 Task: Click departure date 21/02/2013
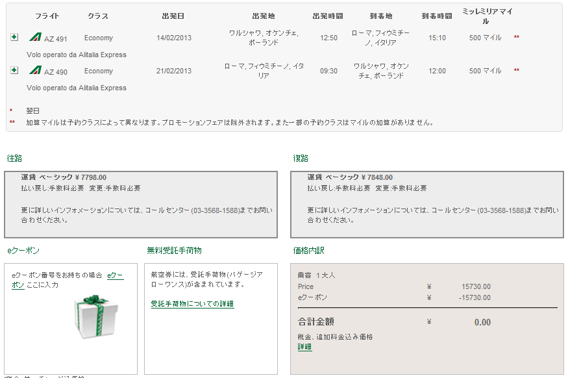point(174,71)
